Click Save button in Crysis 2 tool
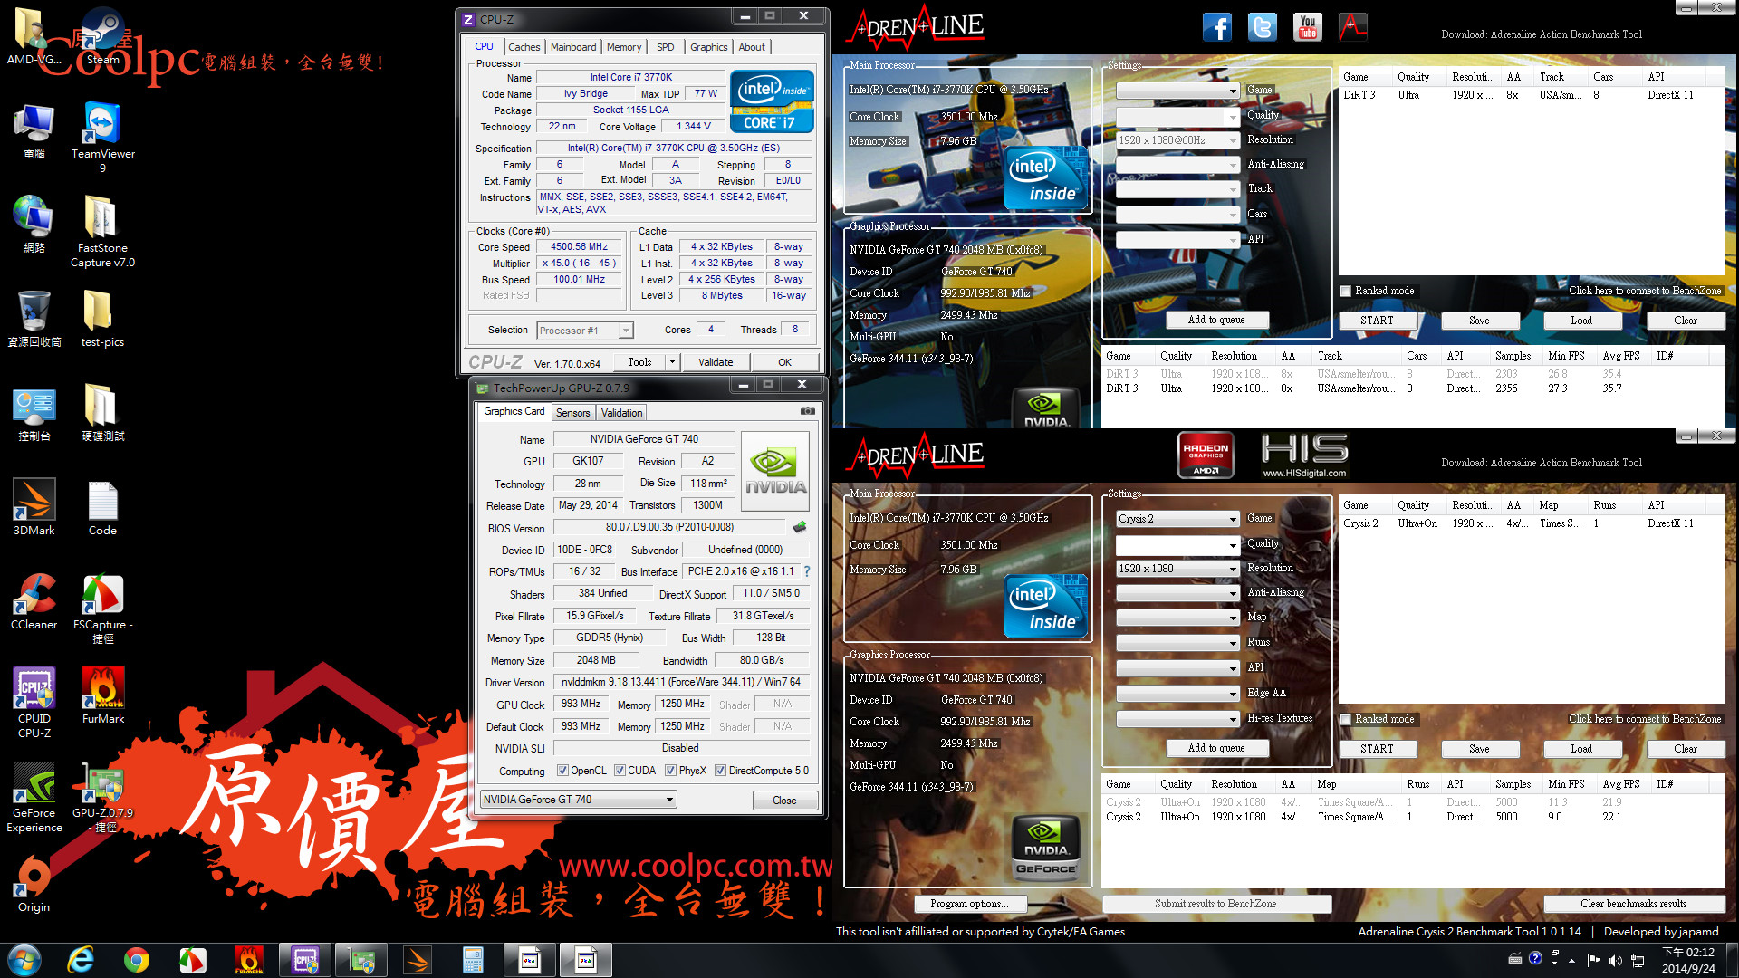This screenshot has height=978, width=1739. [x=1479, y=749]
